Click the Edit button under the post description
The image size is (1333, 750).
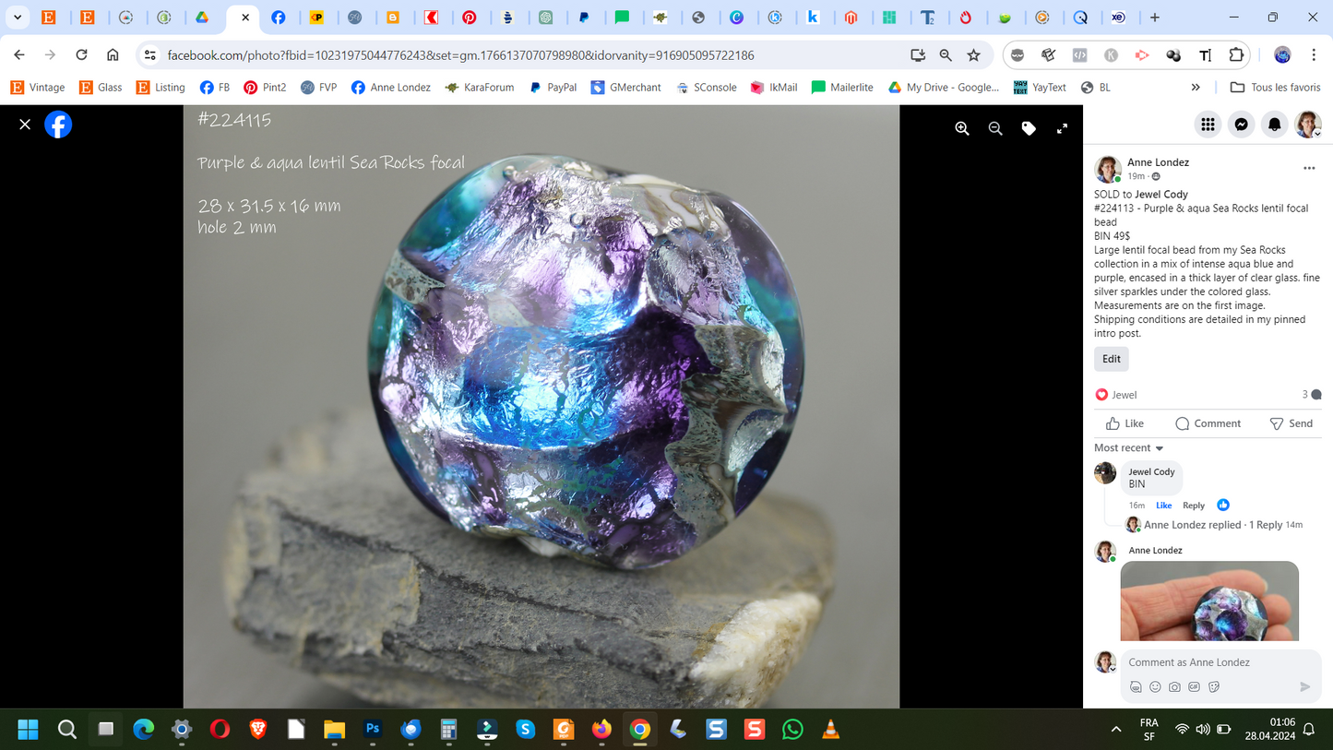[x=1112, y=359]
